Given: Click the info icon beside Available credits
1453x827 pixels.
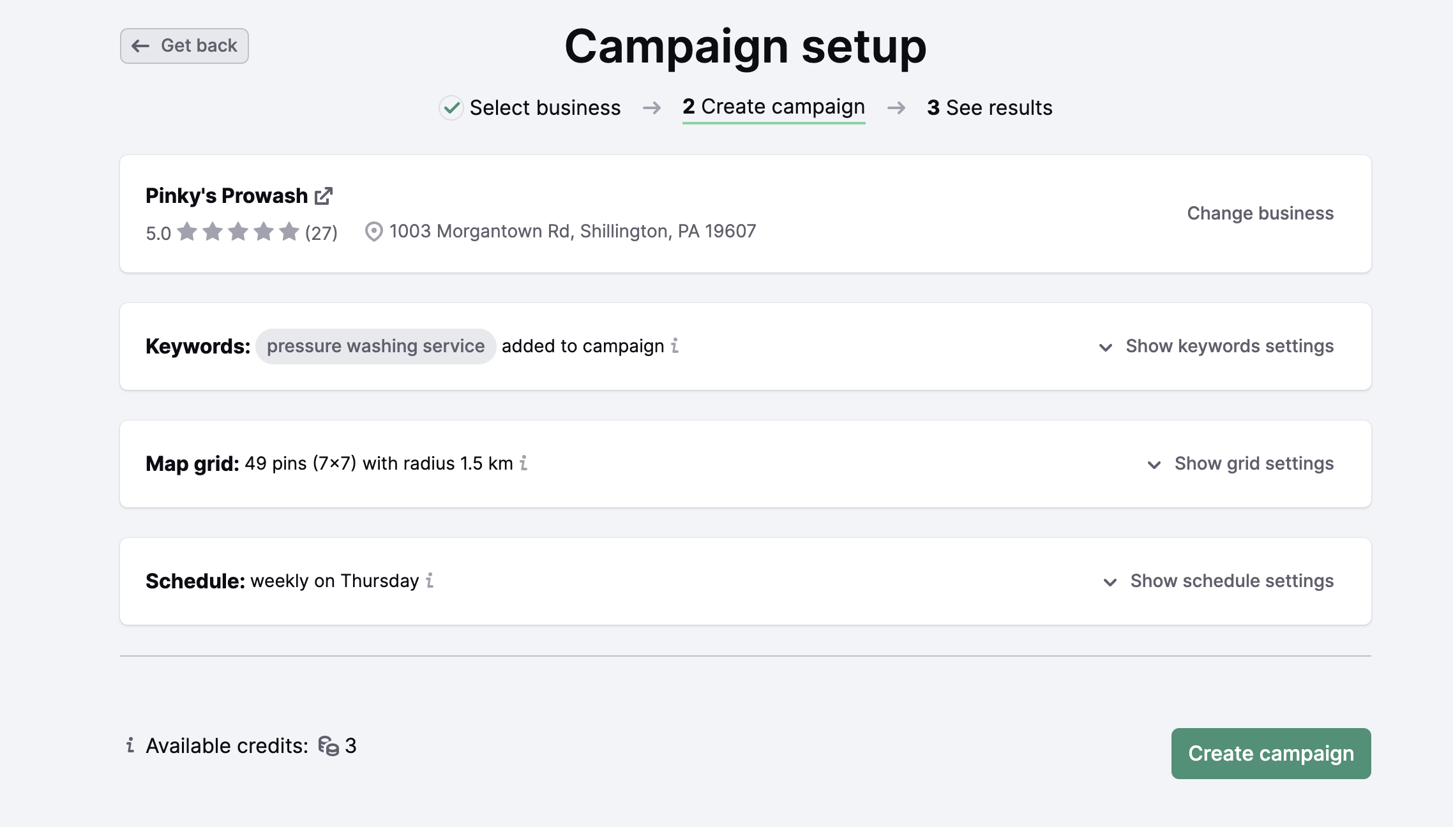Looking at the screenshot, I should [131, 745].
